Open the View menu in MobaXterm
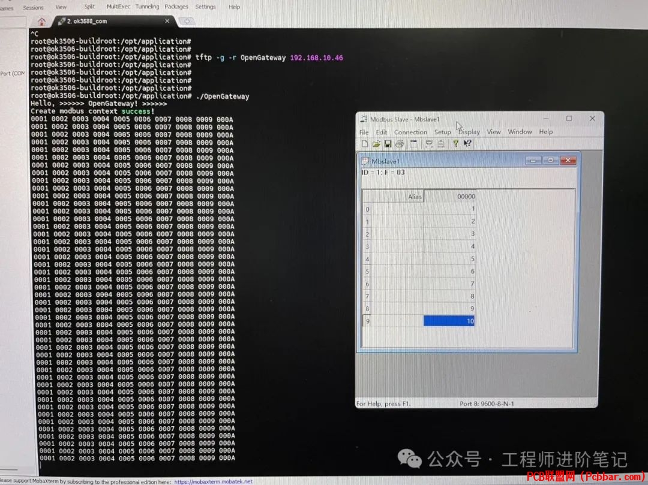This screenshot has width=648, height=485. pyautogui.click(x=61, y=7)
